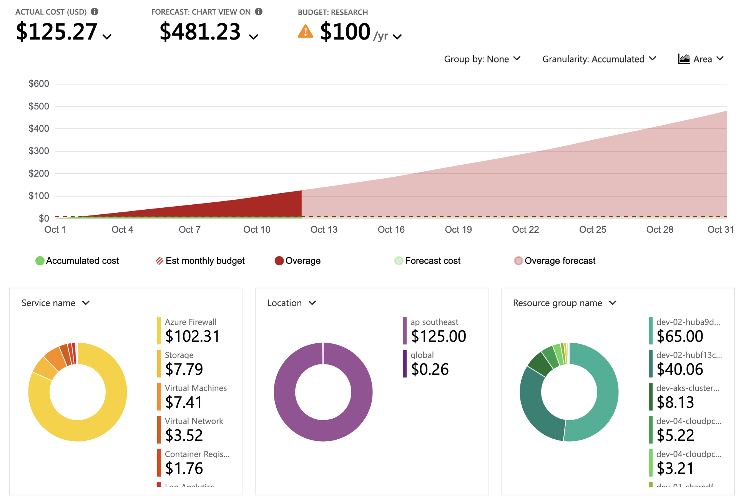Click the global dark purple swatch
Viewport: 741px width, 500px height.
[x=405, y=364]
